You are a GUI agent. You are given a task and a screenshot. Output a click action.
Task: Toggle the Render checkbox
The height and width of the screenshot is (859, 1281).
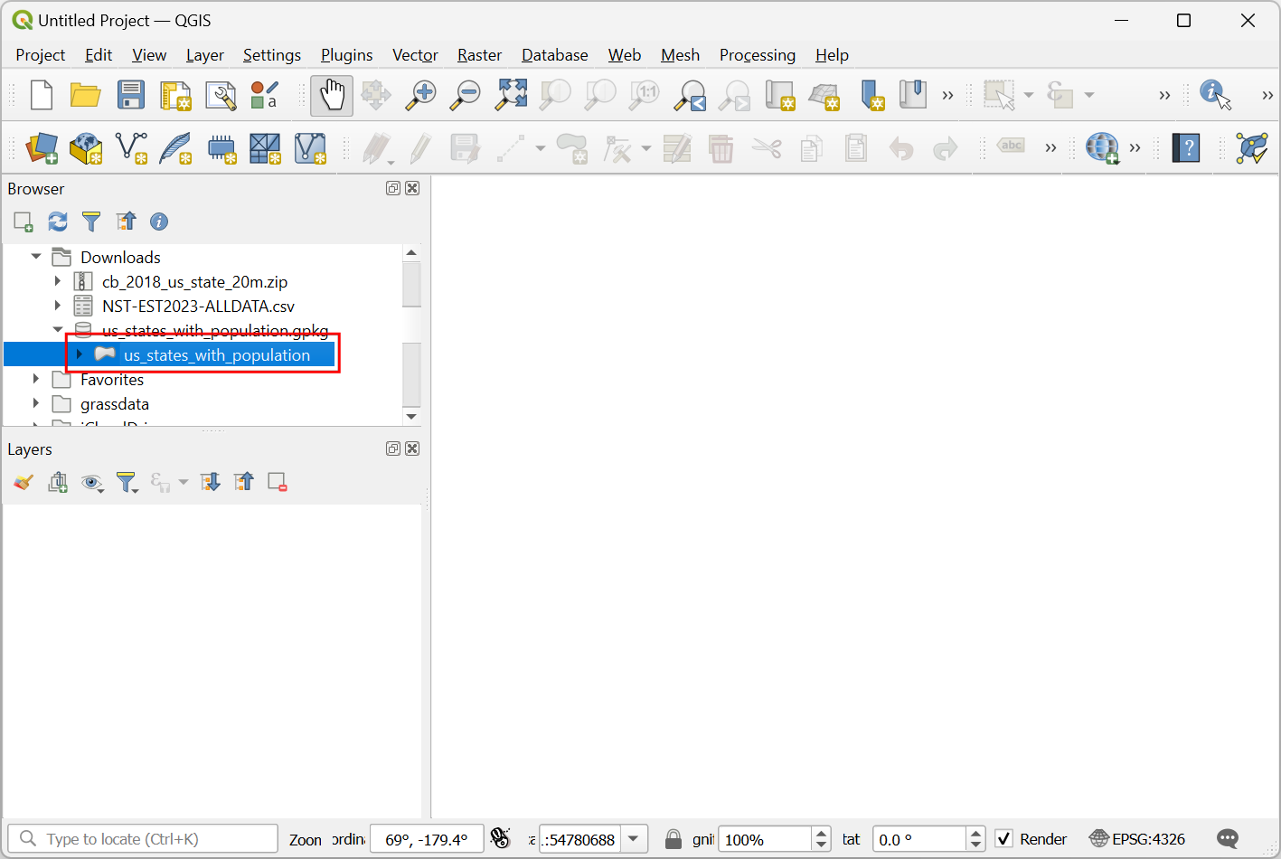pos(1003,839)
